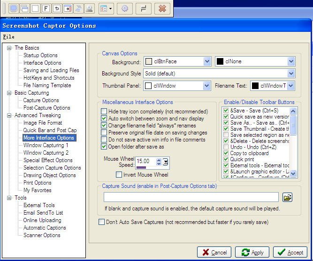Click the purple Mouse Wheel Speed slider bar
Viewport: 313px width, 261px height.
(141, 167)
